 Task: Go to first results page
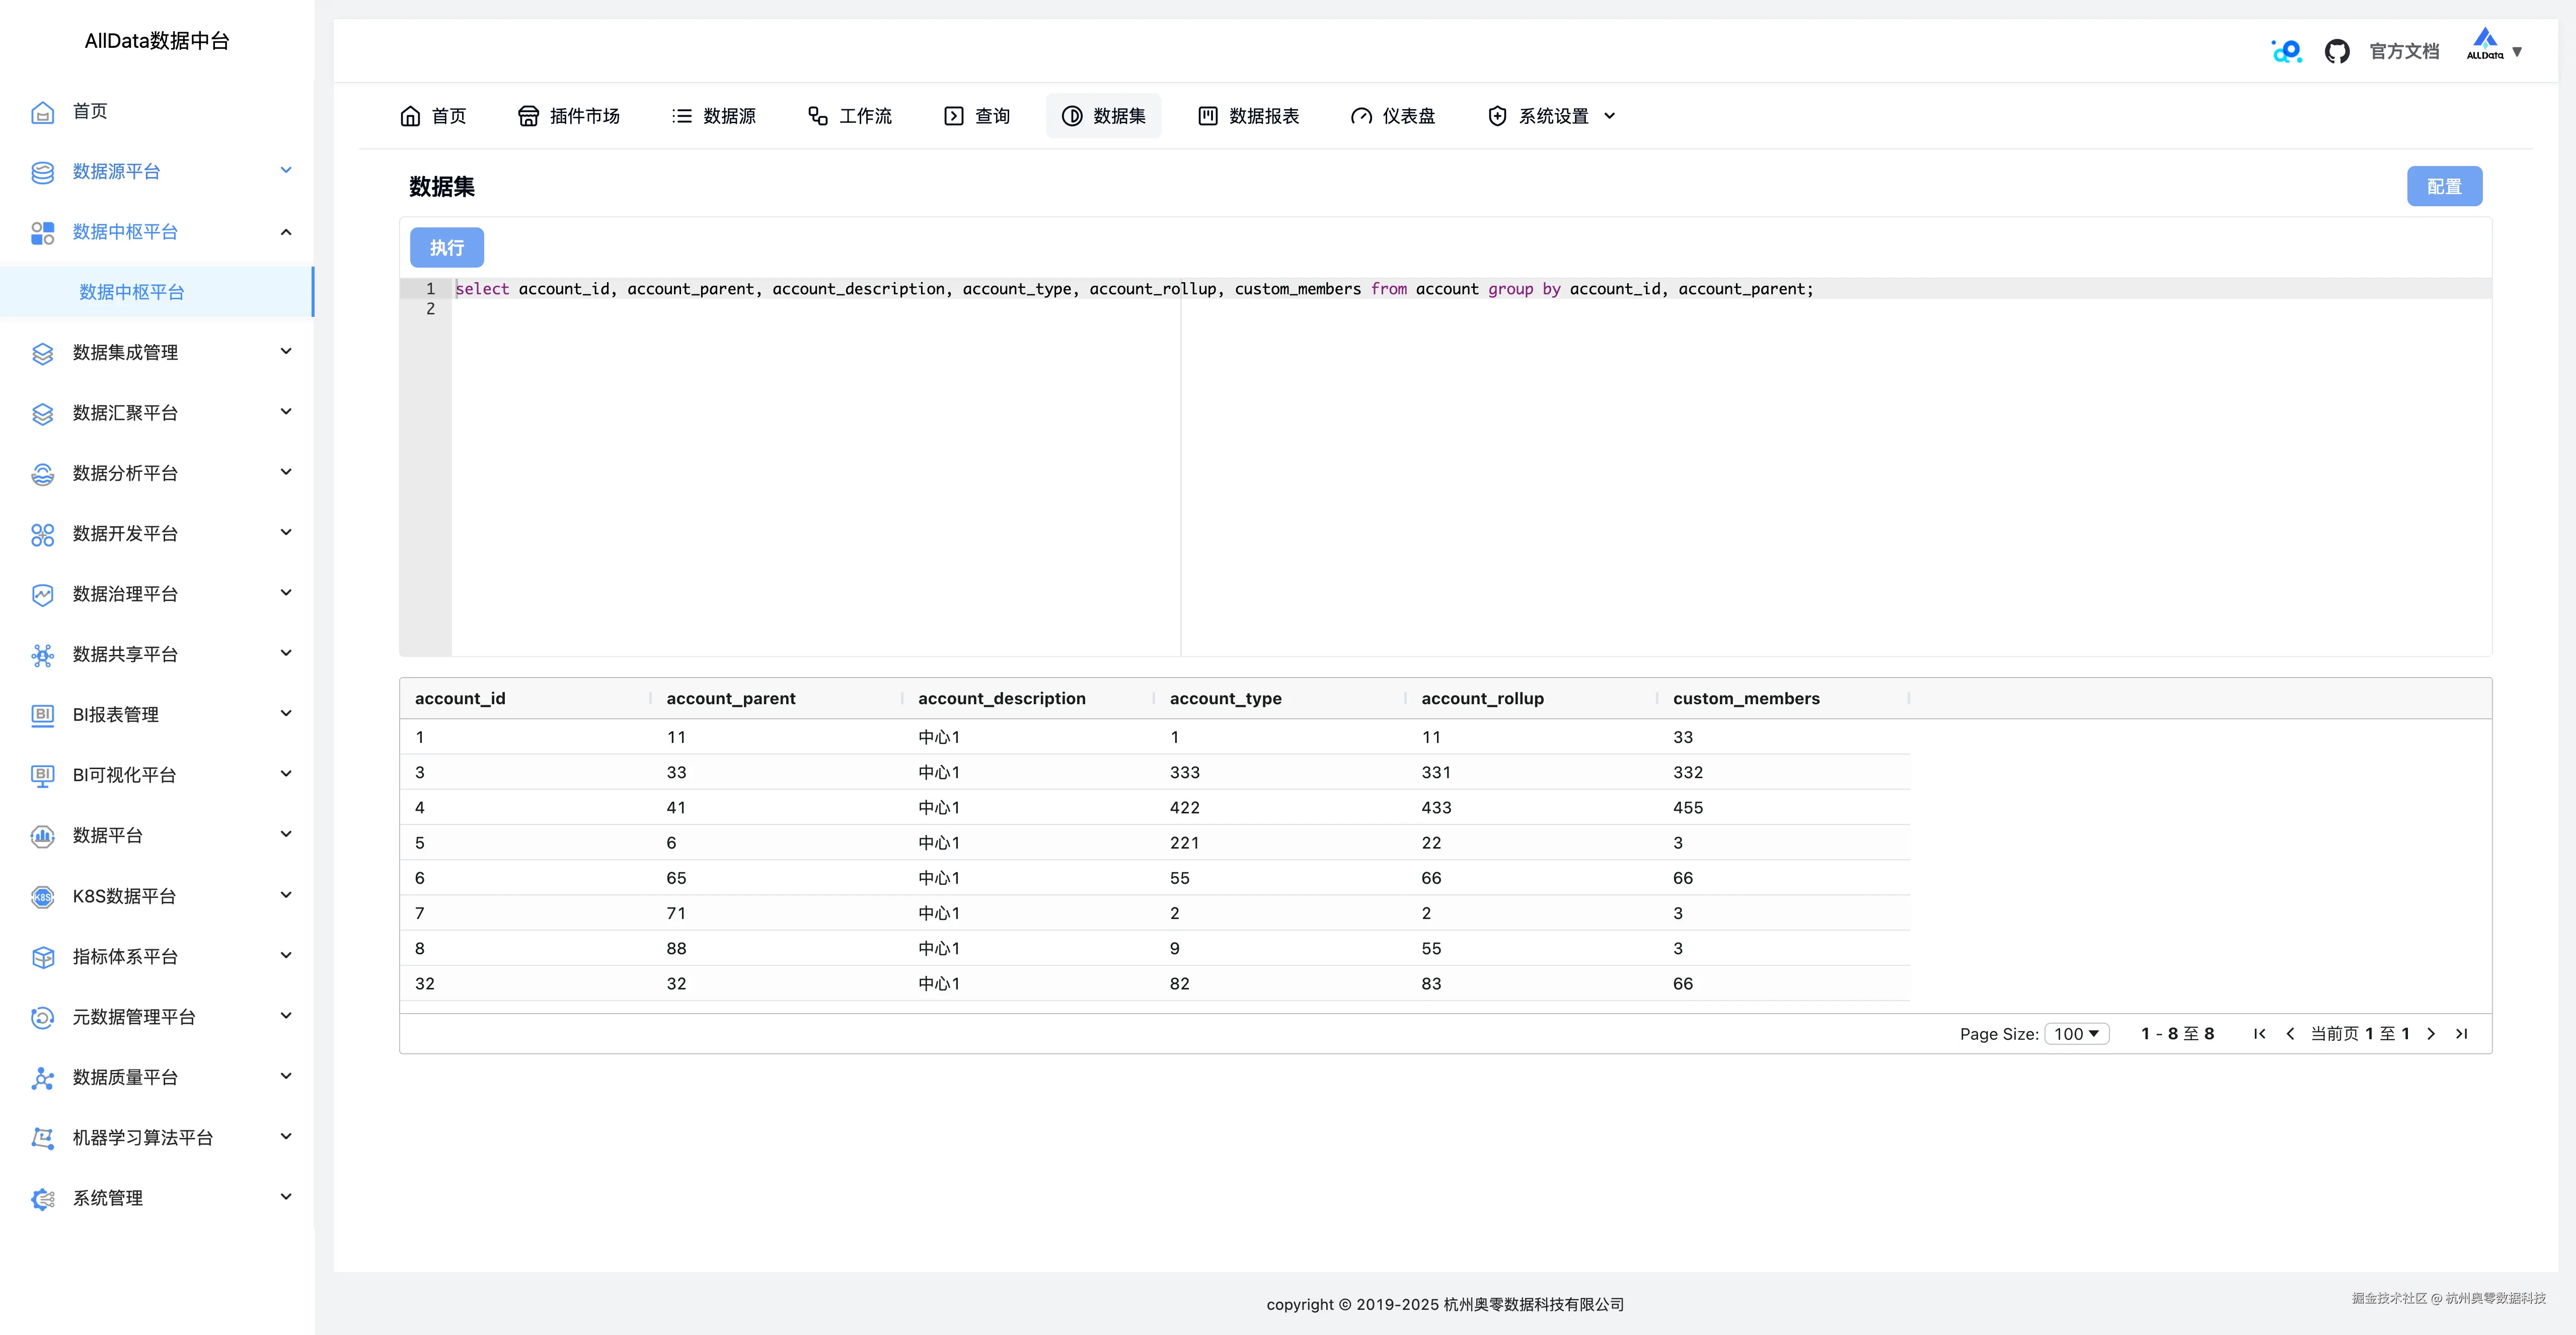tap(2259, 1033)
